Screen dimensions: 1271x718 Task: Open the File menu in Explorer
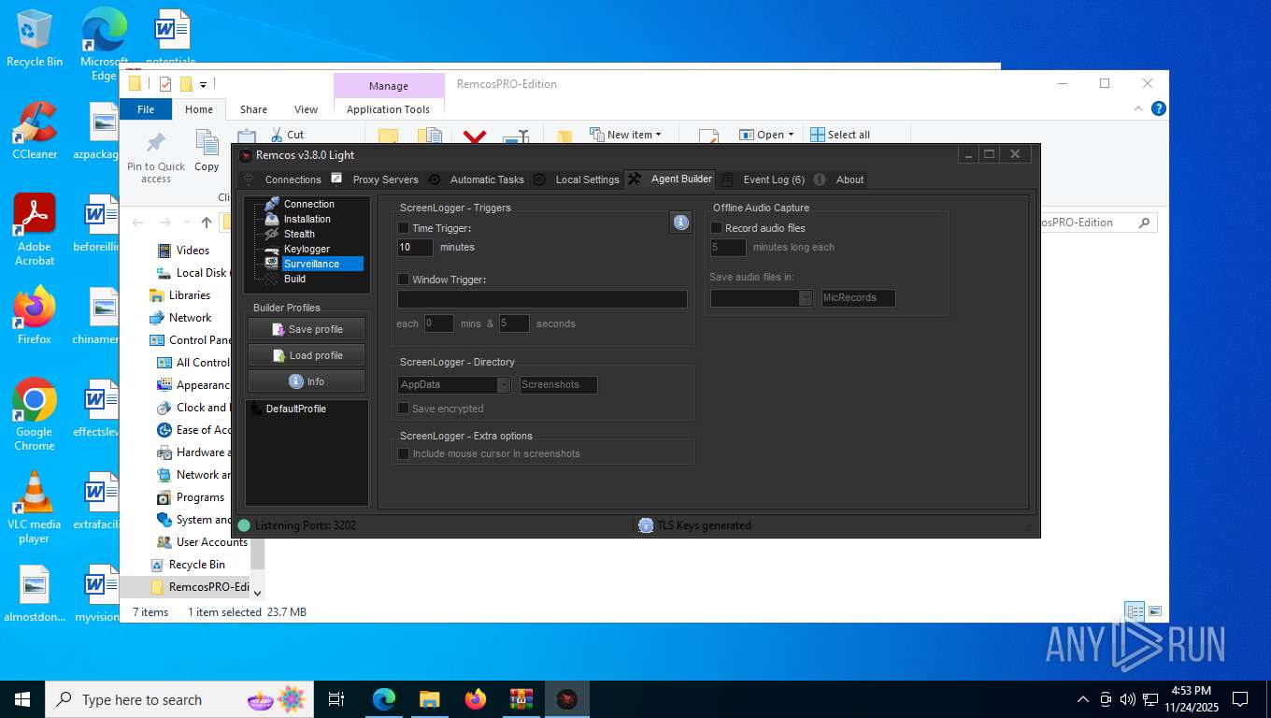[x=146, y=109]
